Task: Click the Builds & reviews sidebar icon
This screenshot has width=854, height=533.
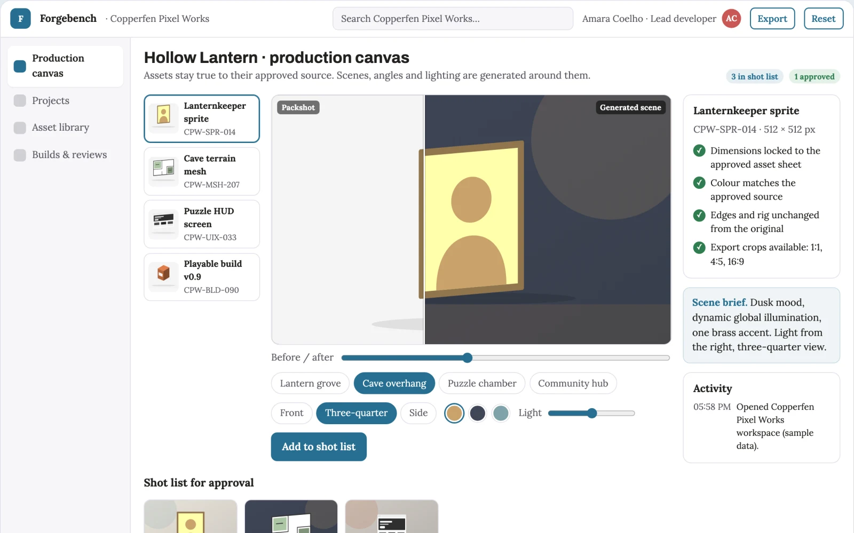Action: pyautogui.click(x=20, y=155)
